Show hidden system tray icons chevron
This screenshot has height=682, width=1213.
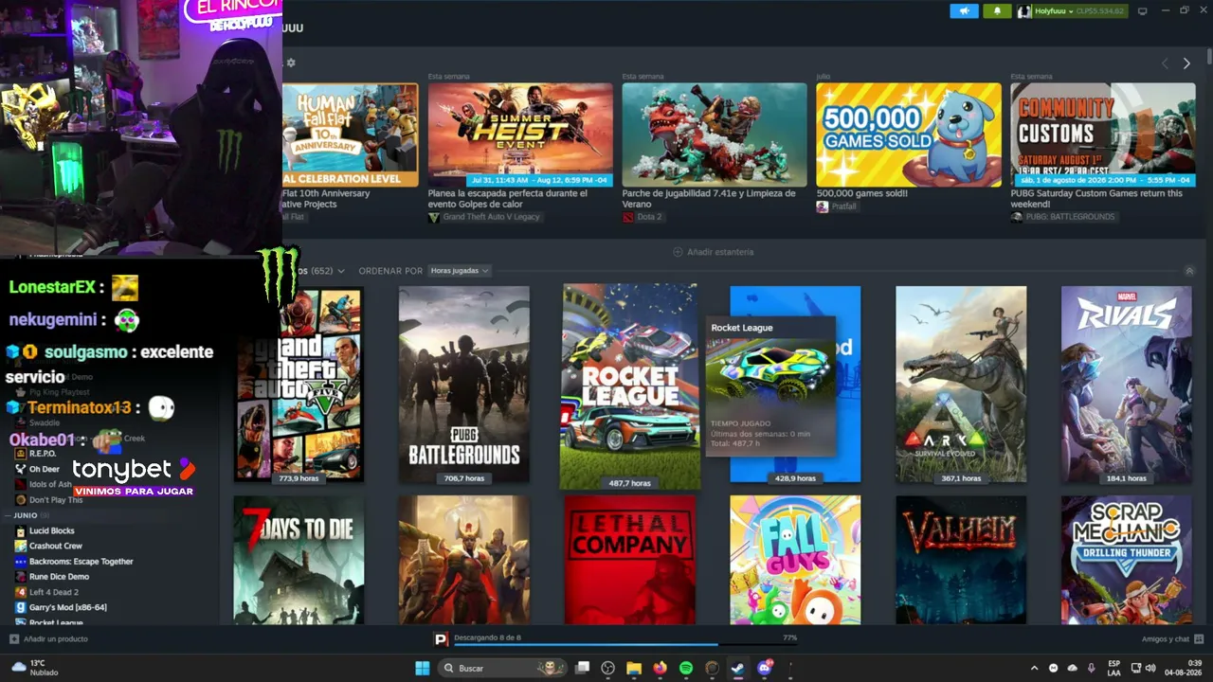pos(1034,668)
